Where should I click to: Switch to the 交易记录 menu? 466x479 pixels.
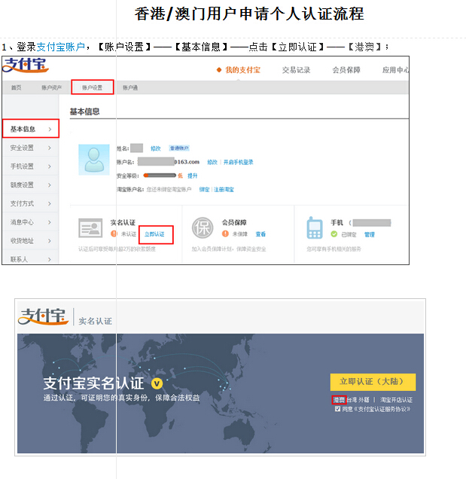296,70
